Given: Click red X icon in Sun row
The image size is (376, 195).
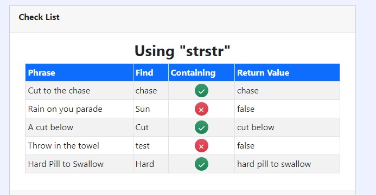Looking at the screenshot, I should pos(201,109).
